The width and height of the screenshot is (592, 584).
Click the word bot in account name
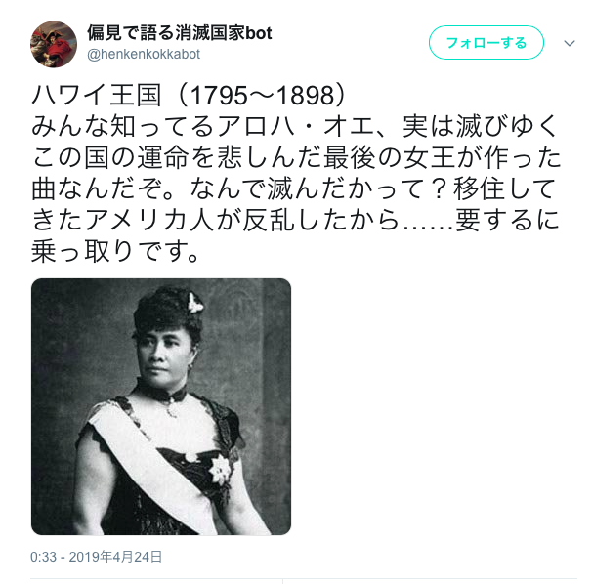coord(259,33)
